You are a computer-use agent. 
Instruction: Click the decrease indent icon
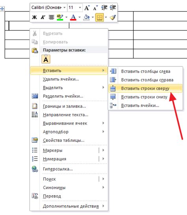point(104,8)
